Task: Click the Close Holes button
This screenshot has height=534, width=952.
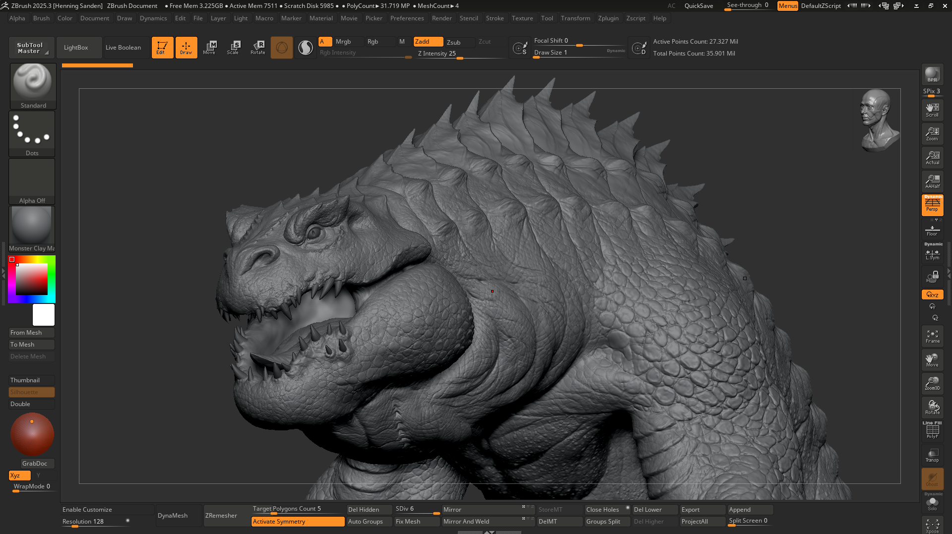Action: 607,510
